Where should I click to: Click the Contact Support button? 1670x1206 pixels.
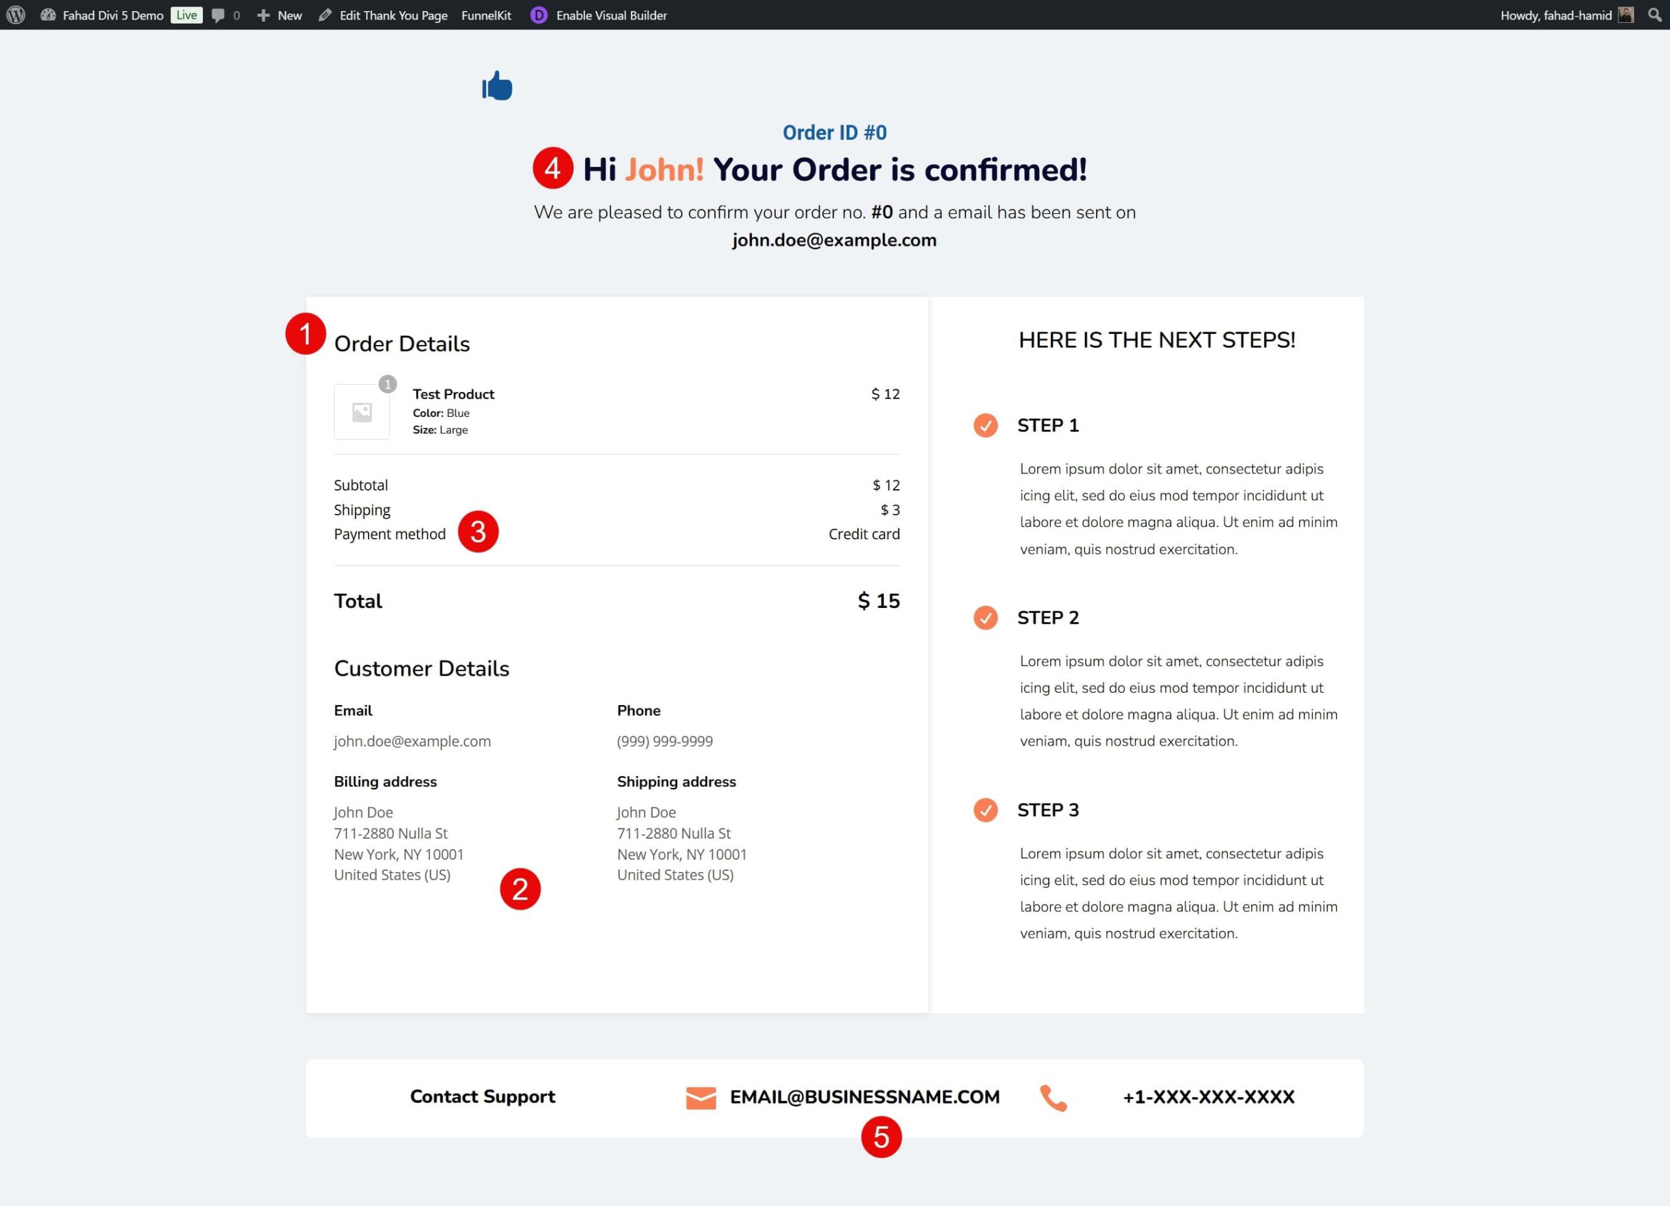pos(481,1096)
